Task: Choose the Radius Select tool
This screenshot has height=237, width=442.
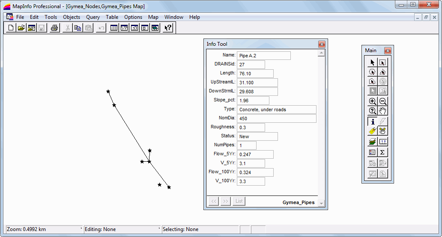Action: click(x=372, y=72)
